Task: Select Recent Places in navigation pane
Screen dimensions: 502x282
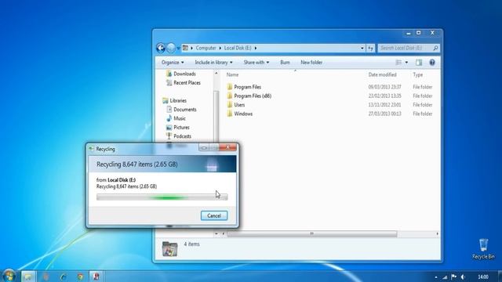Action: click(x=187, y=83)
